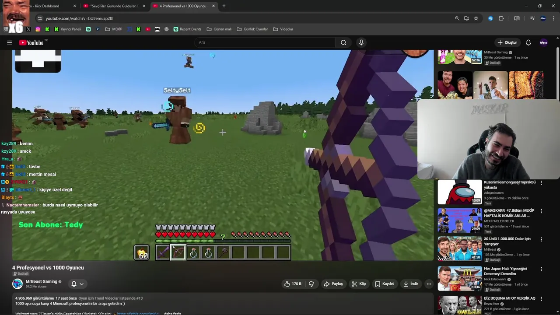Open the MEKİP bookmarks folder

[x=114, y=29]
